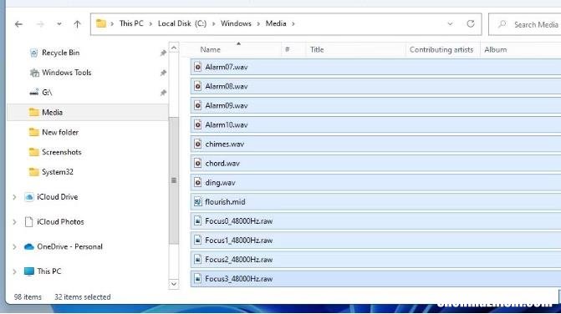
Task: Open the G:\ drive in sidebar
Action: point(47,93)
